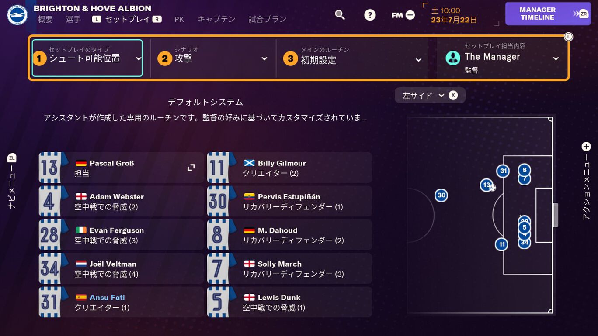The image size is (598, 336).
Task: Click the search magnifier icon
Action: tap(340, 15)
